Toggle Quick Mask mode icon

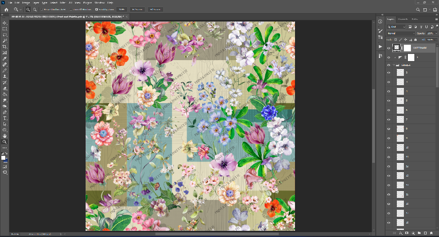coord(5,166)
